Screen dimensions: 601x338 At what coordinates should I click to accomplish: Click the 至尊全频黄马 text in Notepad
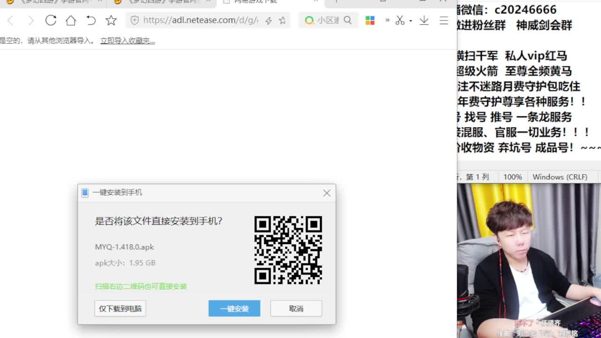click(x=539, y=71)
